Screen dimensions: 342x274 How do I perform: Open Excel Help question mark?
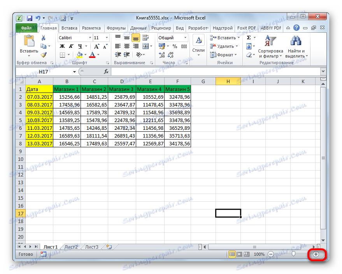296,28
